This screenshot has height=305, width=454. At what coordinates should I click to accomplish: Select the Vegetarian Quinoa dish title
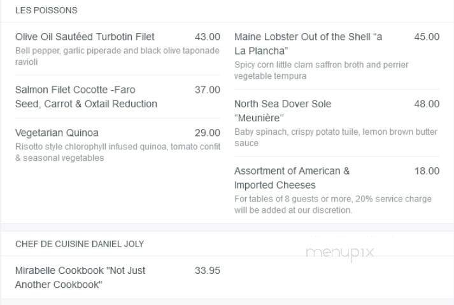pyautogui.click(x=57, y=133)
